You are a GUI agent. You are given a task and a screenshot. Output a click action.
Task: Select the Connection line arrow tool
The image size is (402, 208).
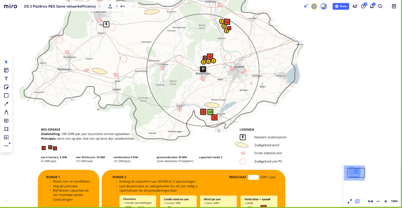(x=6, y=104)
